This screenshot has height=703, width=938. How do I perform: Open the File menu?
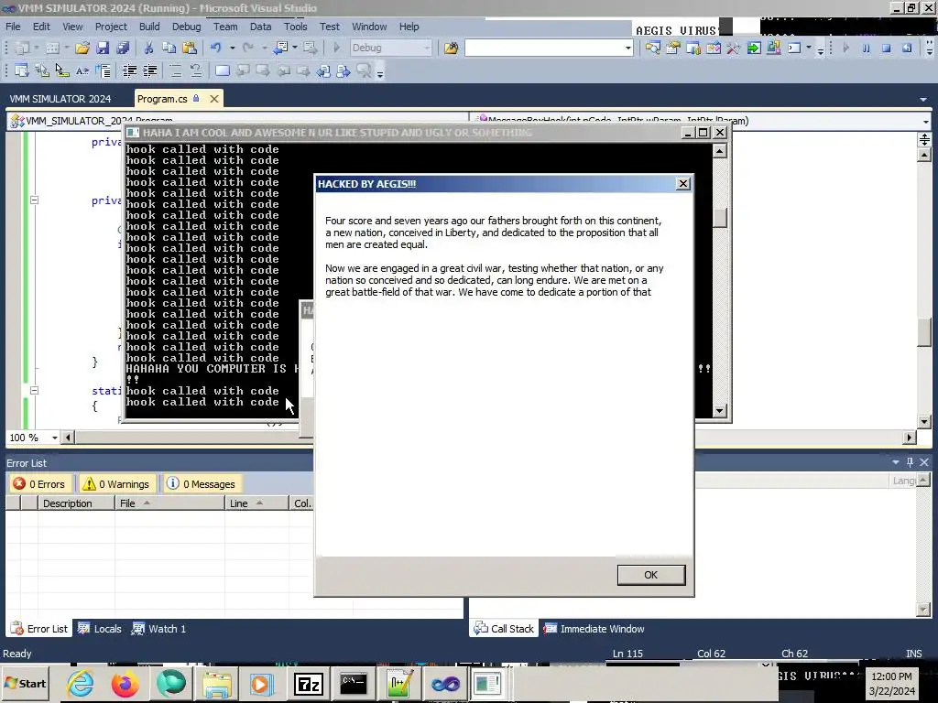click(x=13, y=27)
